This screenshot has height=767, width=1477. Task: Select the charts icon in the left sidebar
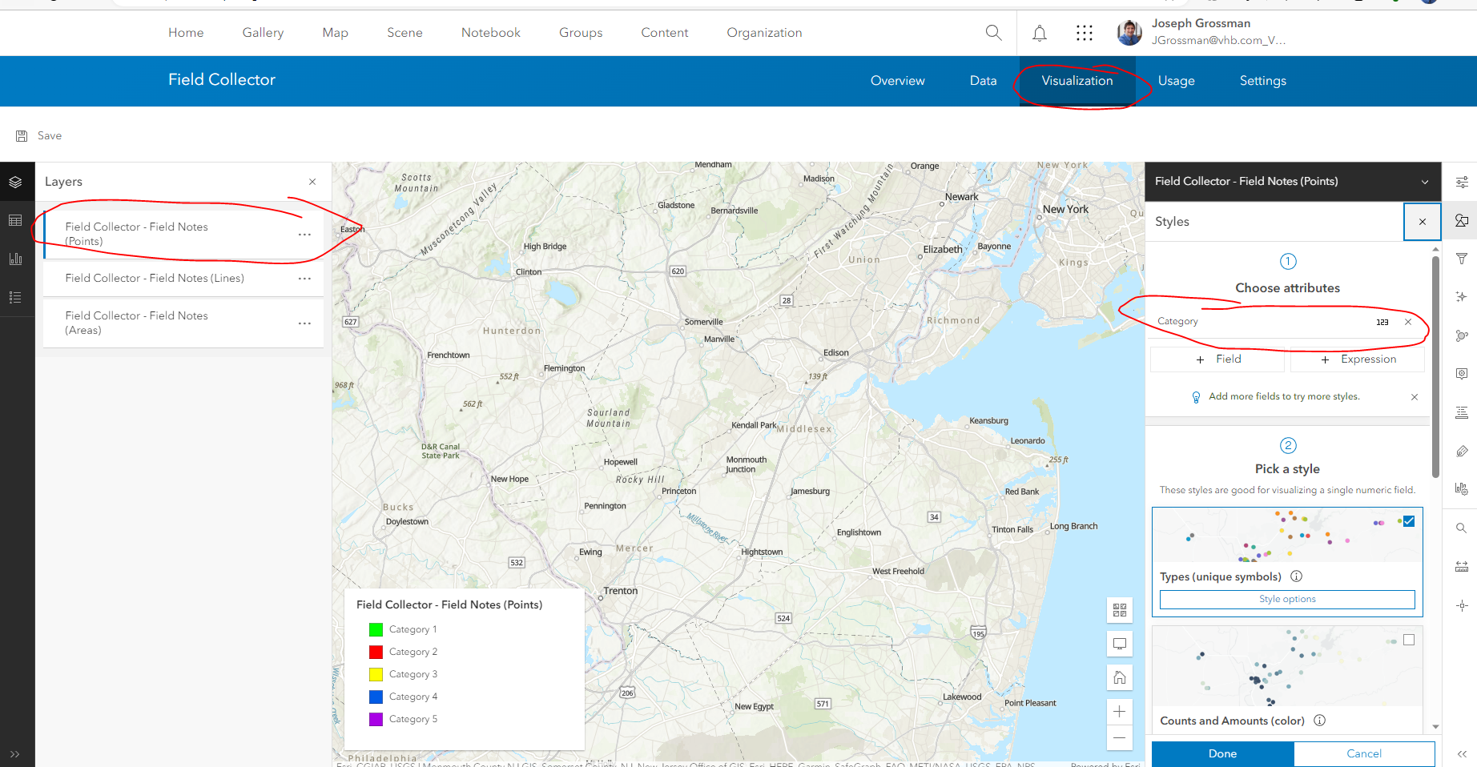point(16,258)
